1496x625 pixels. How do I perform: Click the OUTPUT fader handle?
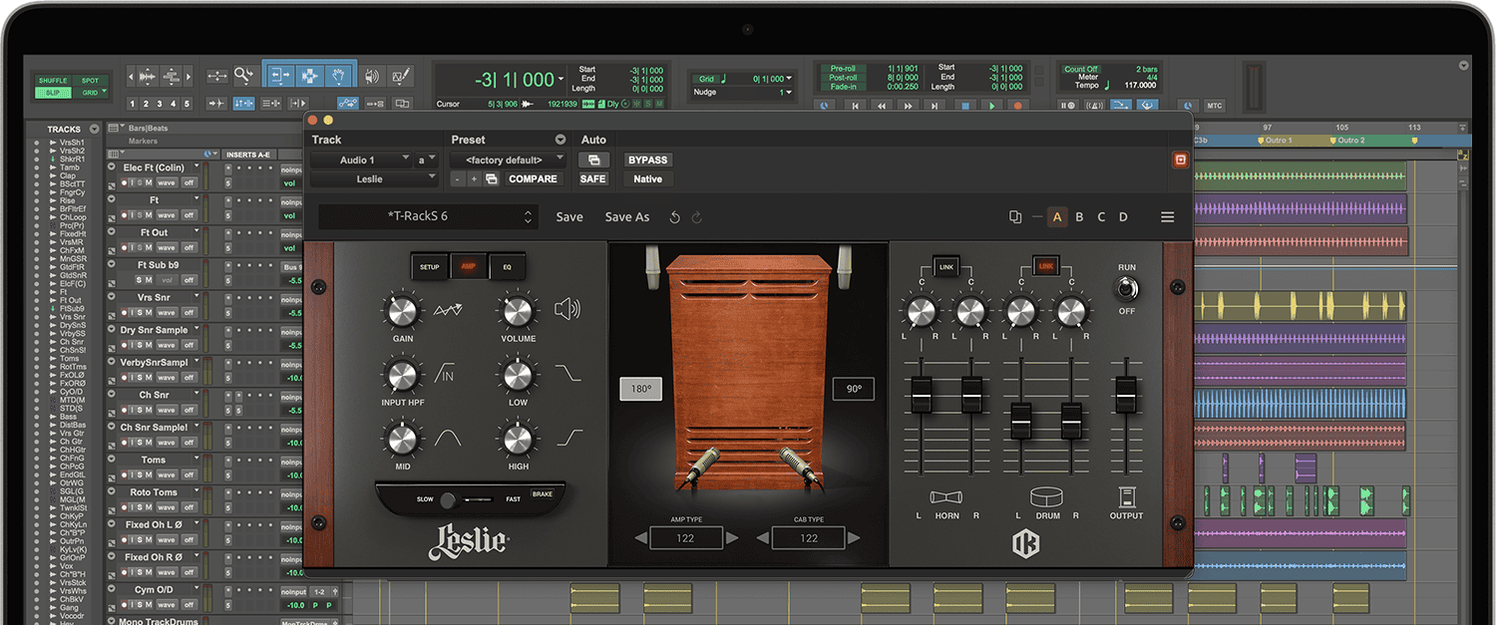pyautogui.click(x=1125, y=396)
